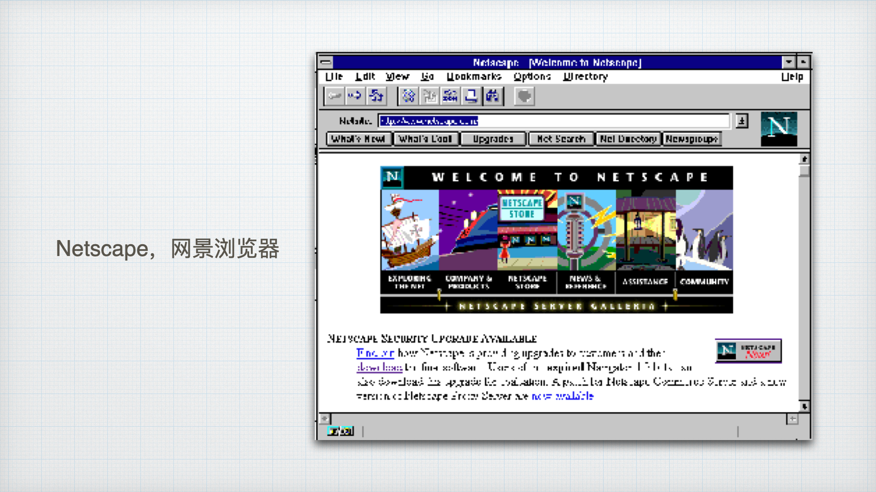Click the Load Images toolbar icon
This screenshot has height=492, width=876.
[x=429, y=96]
